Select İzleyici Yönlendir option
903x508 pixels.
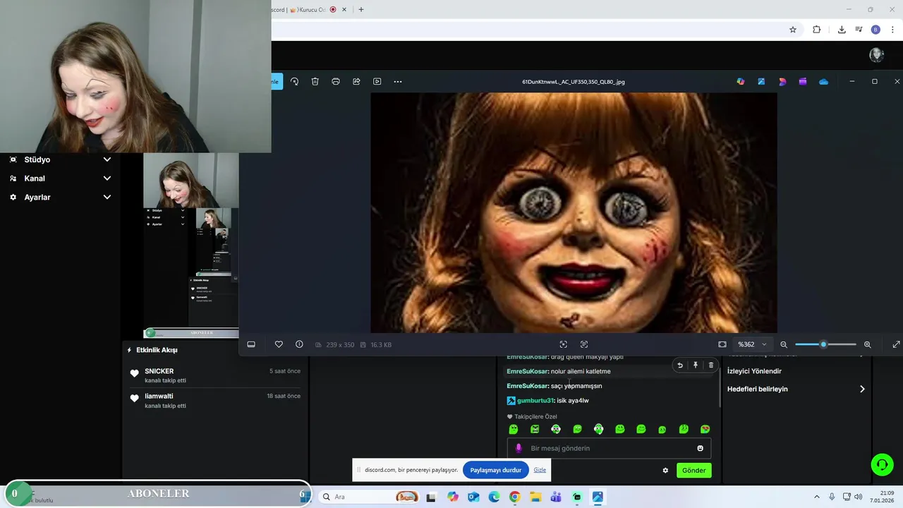click(x=754, y=371)
